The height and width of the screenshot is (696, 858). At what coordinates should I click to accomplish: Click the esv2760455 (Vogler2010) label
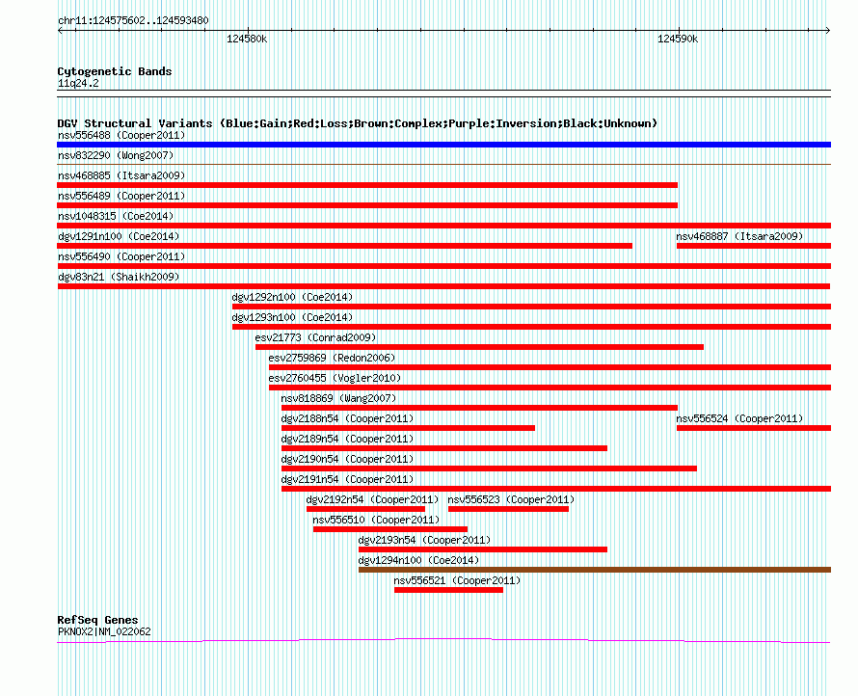coord(335,378)
